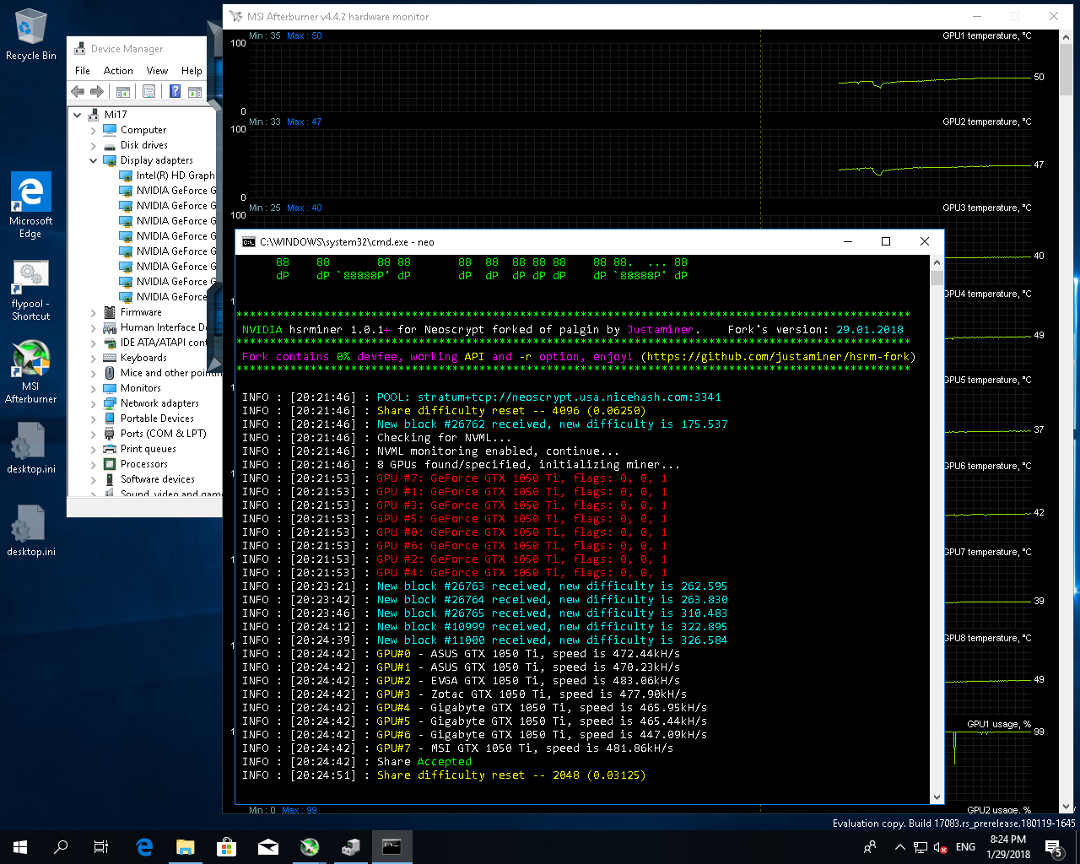Screen dimensions: 1080x864
Task: Switch to the cmd taskbar button
Action: (391, 847)
